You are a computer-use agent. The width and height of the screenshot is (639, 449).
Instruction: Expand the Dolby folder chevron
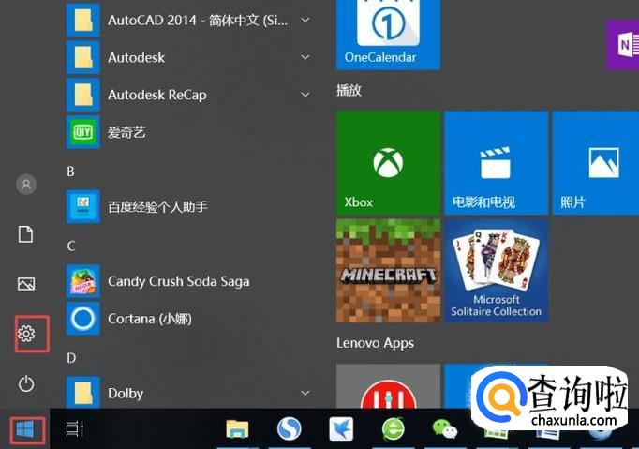[x=305, y=392]
